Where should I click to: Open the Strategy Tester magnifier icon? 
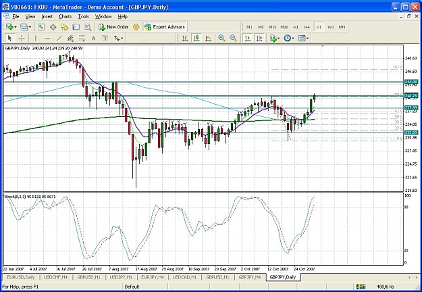(88, 27)
